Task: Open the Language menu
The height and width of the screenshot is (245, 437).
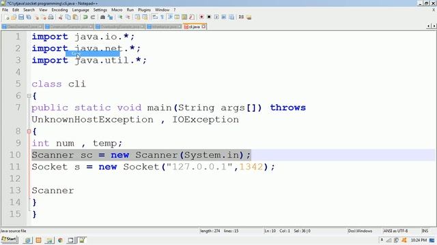Action: tap(81, 10)
